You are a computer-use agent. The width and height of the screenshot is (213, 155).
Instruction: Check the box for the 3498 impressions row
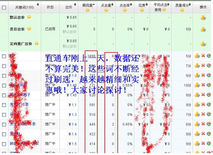[x=4, y=56]
